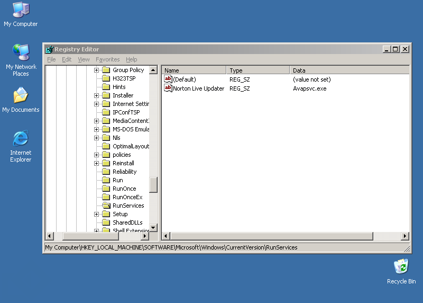Select the RunOnce key in the tree
The height and width of the screenshot is (303, 423).
pyautogui.click(x=124, y=189)
